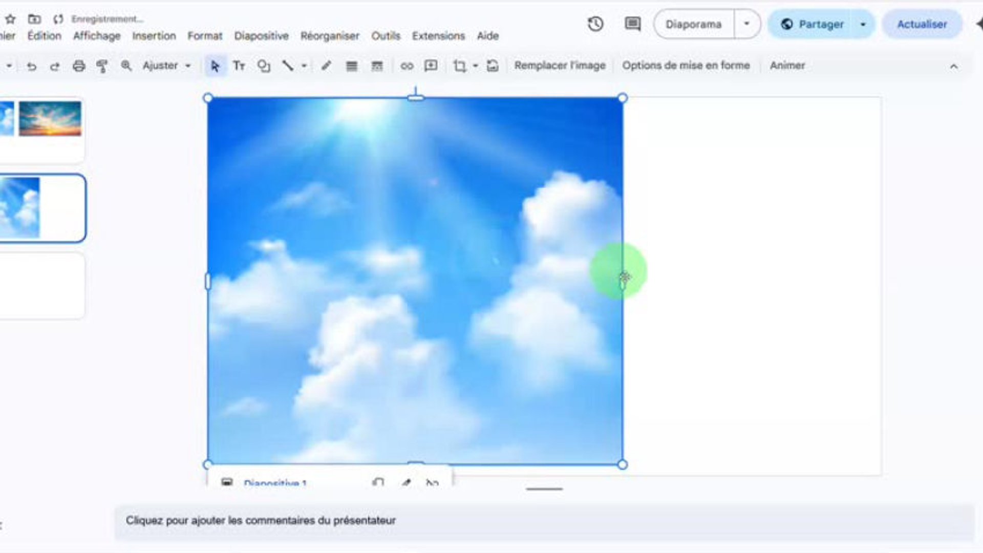Click the Actualiser button
The width and height of the screenshot is (983, 553).
tap(922, 24)
